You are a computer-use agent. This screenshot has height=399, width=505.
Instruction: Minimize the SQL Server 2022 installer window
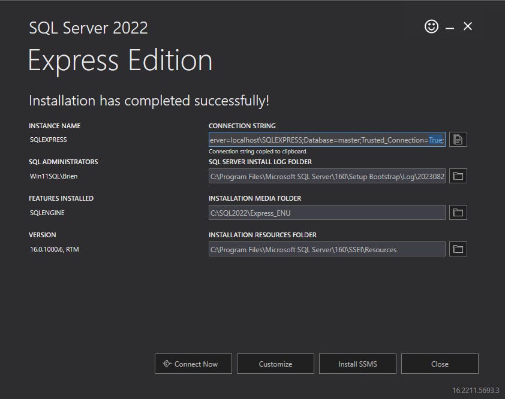[449, 26]
